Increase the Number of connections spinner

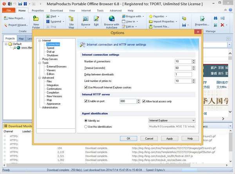tap(193, 60)
